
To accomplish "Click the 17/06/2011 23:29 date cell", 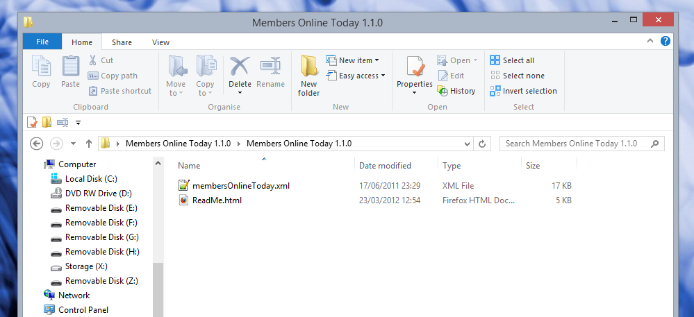I will 390,186.
